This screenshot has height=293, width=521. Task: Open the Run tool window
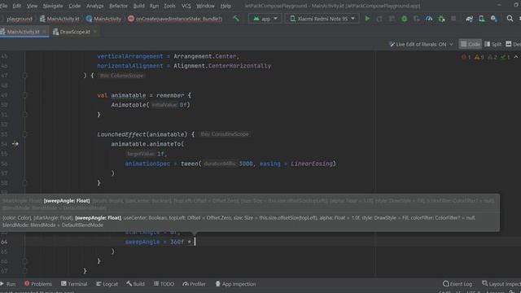pyautogui.click(x=8, y=284)
